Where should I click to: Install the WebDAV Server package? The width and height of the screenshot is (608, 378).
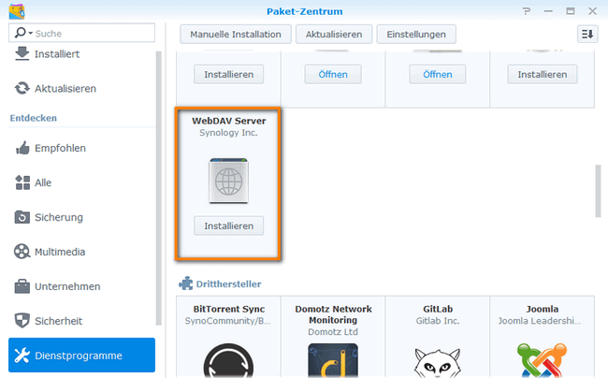tap(229, 225)
